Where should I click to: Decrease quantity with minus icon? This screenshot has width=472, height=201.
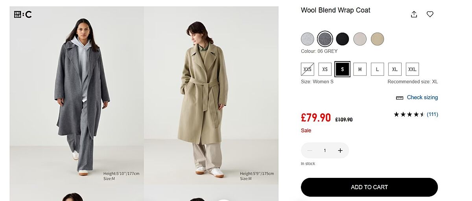310,150
